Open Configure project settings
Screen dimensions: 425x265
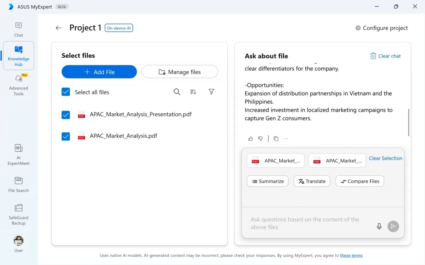point(382,28)
